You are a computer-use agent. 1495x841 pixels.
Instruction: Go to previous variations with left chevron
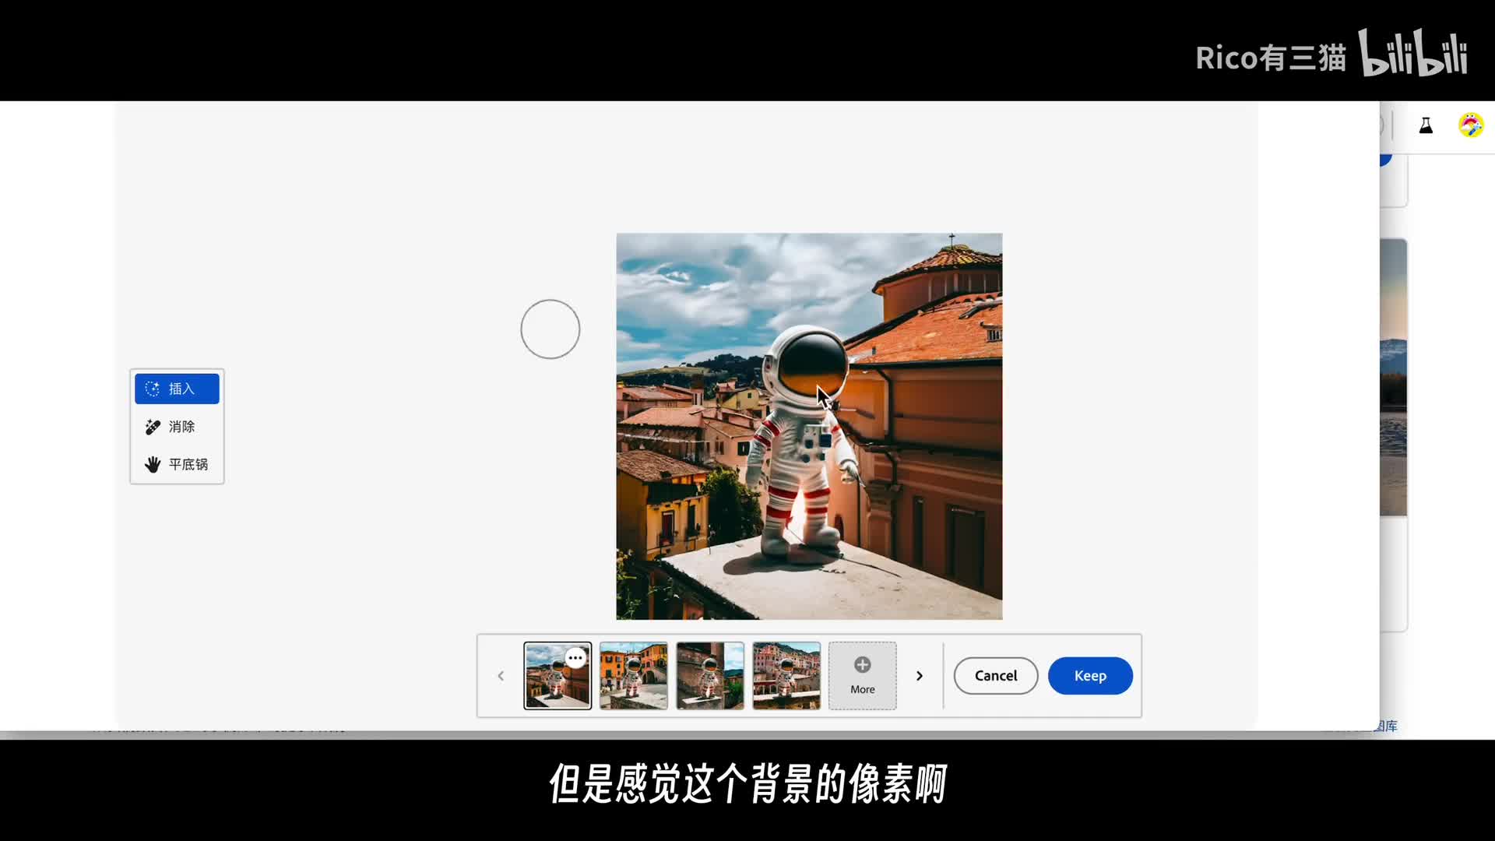(501, 676)
